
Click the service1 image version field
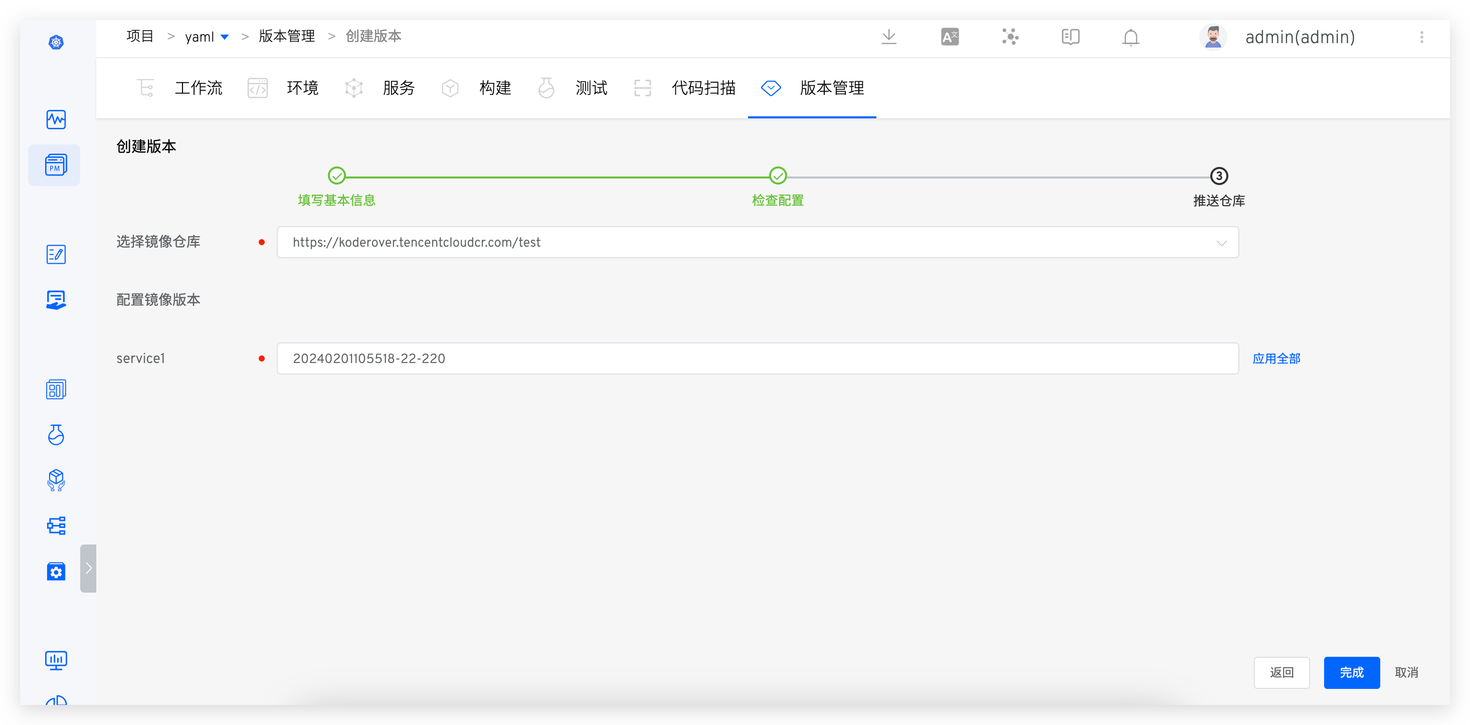(757, 358)
